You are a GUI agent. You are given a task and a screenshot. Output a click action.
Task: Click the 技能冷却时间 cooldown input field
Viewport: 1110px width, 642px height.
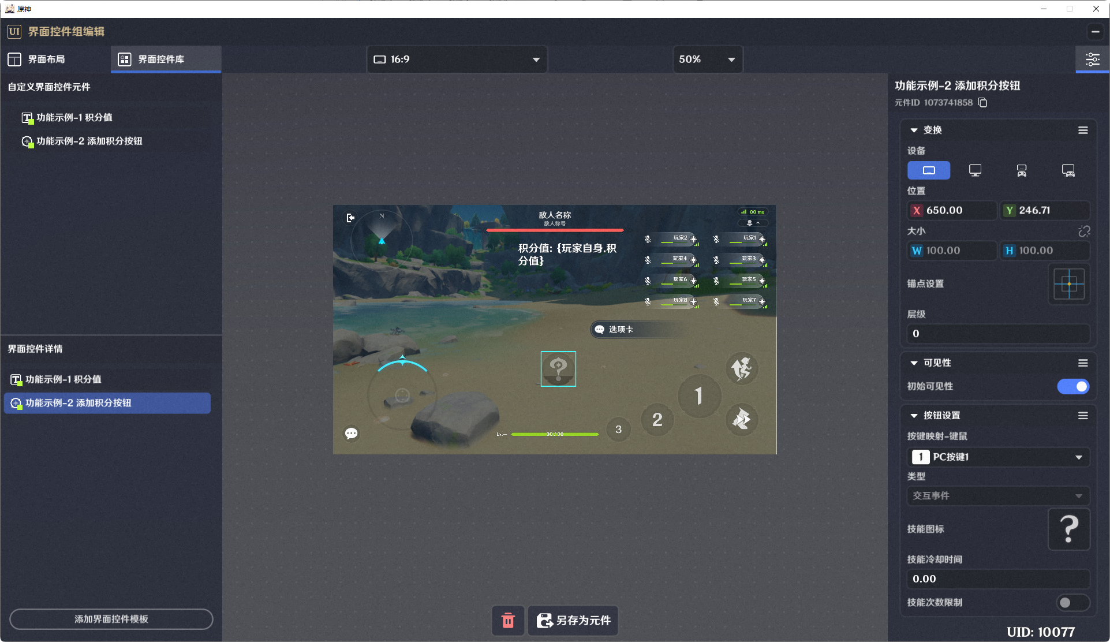998,579
